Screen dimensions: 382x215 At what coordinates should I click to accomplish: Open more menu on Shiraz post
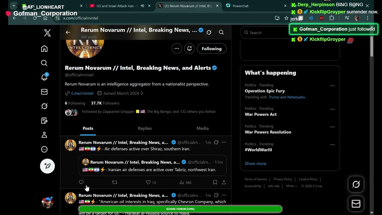[224, 142]
